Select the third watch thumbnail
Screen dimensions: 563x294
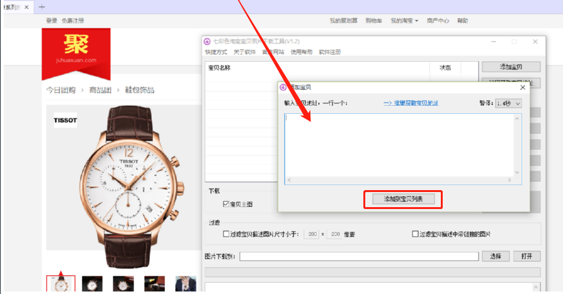coord(123,283)
